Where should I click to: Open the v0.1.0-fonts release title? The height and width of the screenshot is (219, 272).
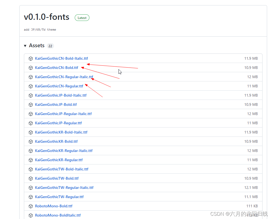(46, 17)
